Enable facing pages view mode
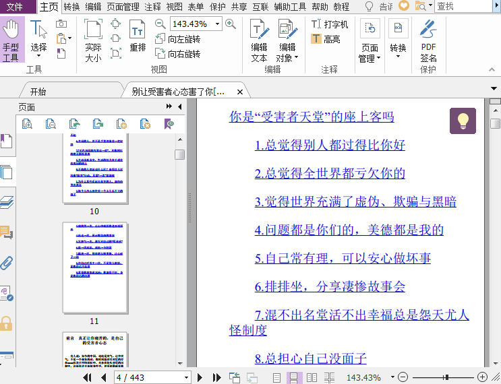The width and height of the screenshot is (501, 384). click(312, 378)
